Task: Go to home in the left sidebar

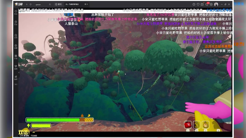Action: (16, 36)
